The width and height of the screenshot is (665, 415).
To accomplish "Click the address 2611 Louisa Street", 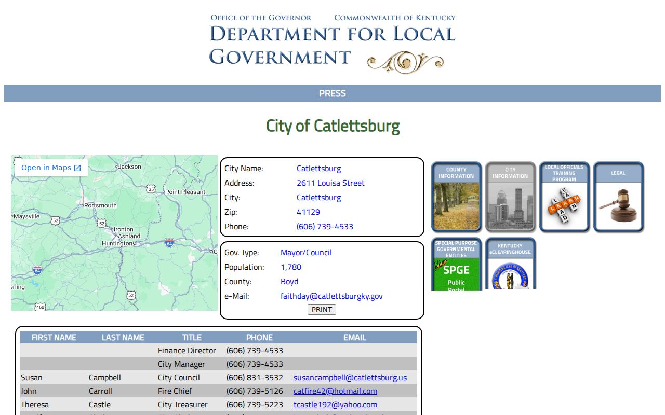I will pyautogui.click(x=330, y=183).
